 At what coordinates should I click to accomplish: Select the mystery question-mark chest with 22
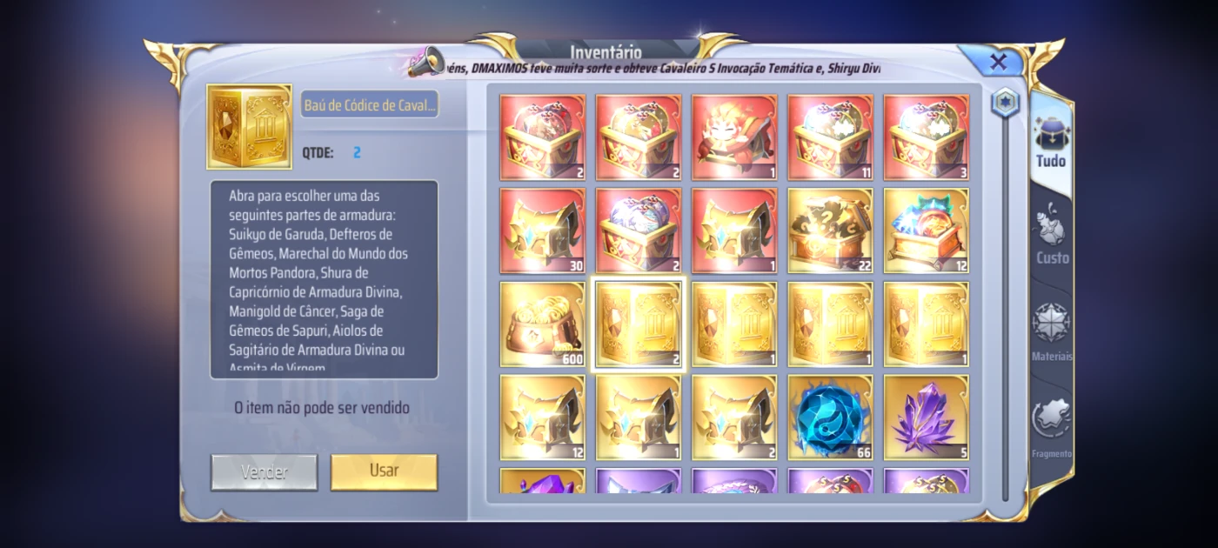click(x=830, y=231)
